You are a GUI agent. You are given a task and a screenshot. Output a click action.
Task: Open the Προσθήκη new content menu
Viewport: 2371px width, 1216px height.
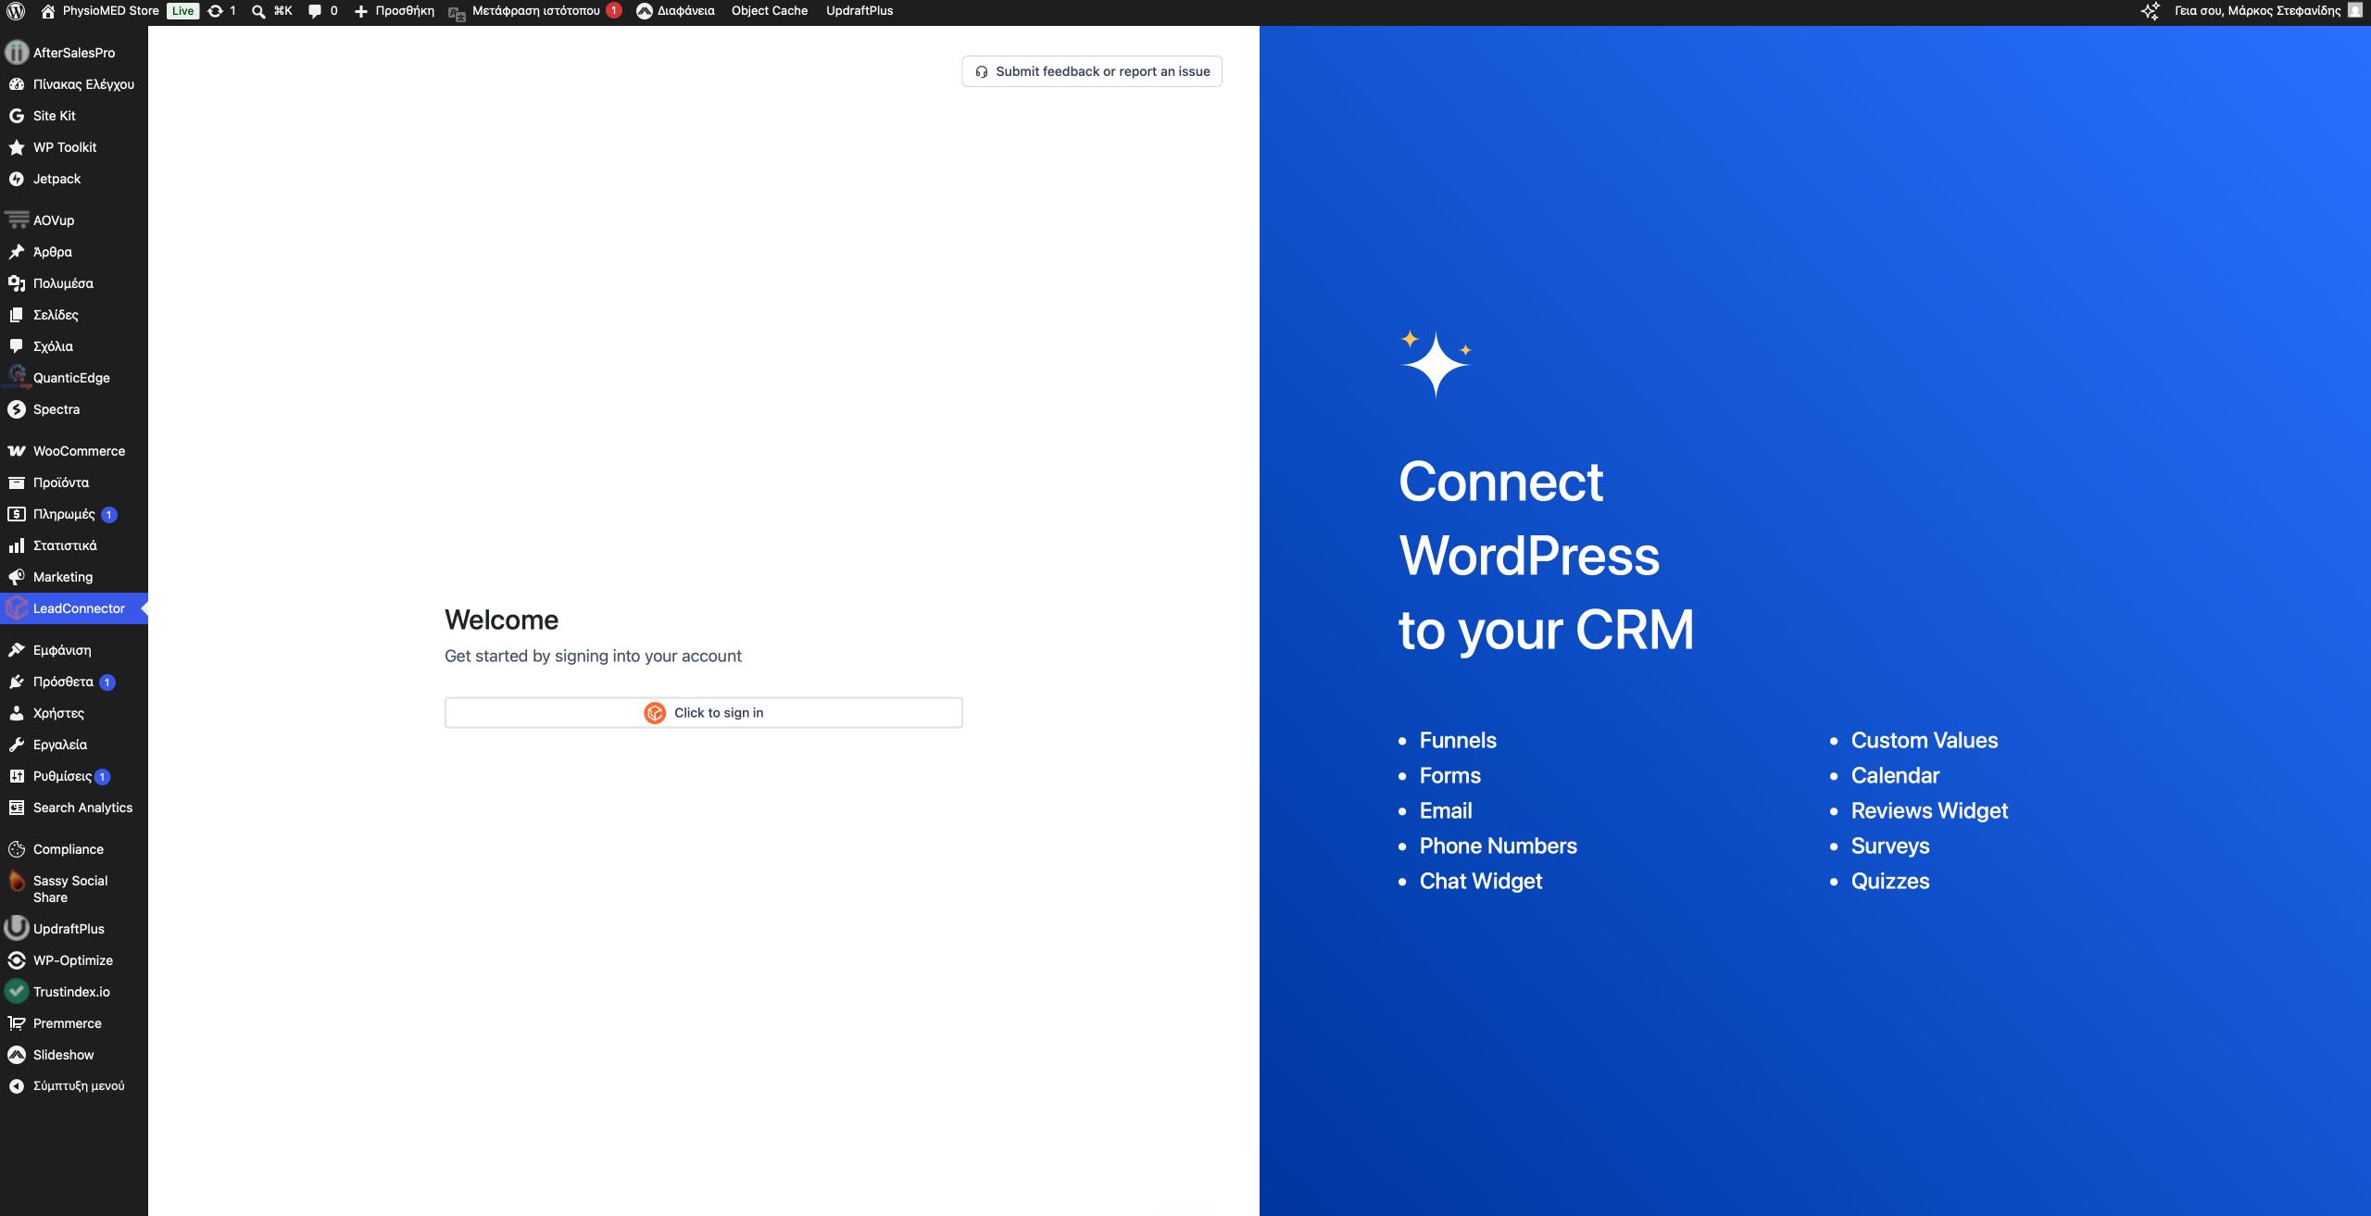(395, 11)
